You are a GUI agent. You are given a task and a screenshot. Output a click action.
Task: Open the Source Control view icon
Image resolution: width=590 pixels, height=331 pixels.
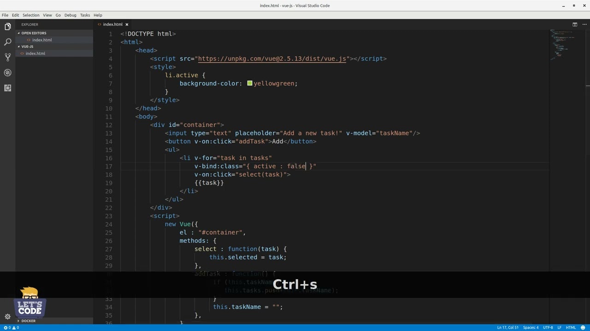click(x=7, y=57)
